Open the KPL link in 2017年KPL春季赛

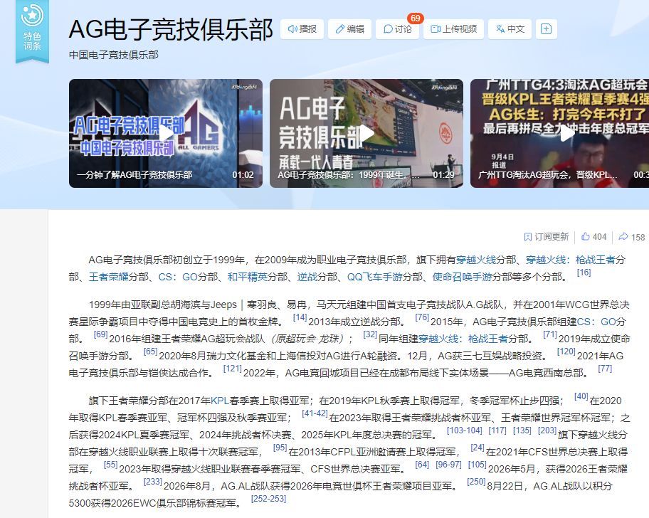pos(220,401)
